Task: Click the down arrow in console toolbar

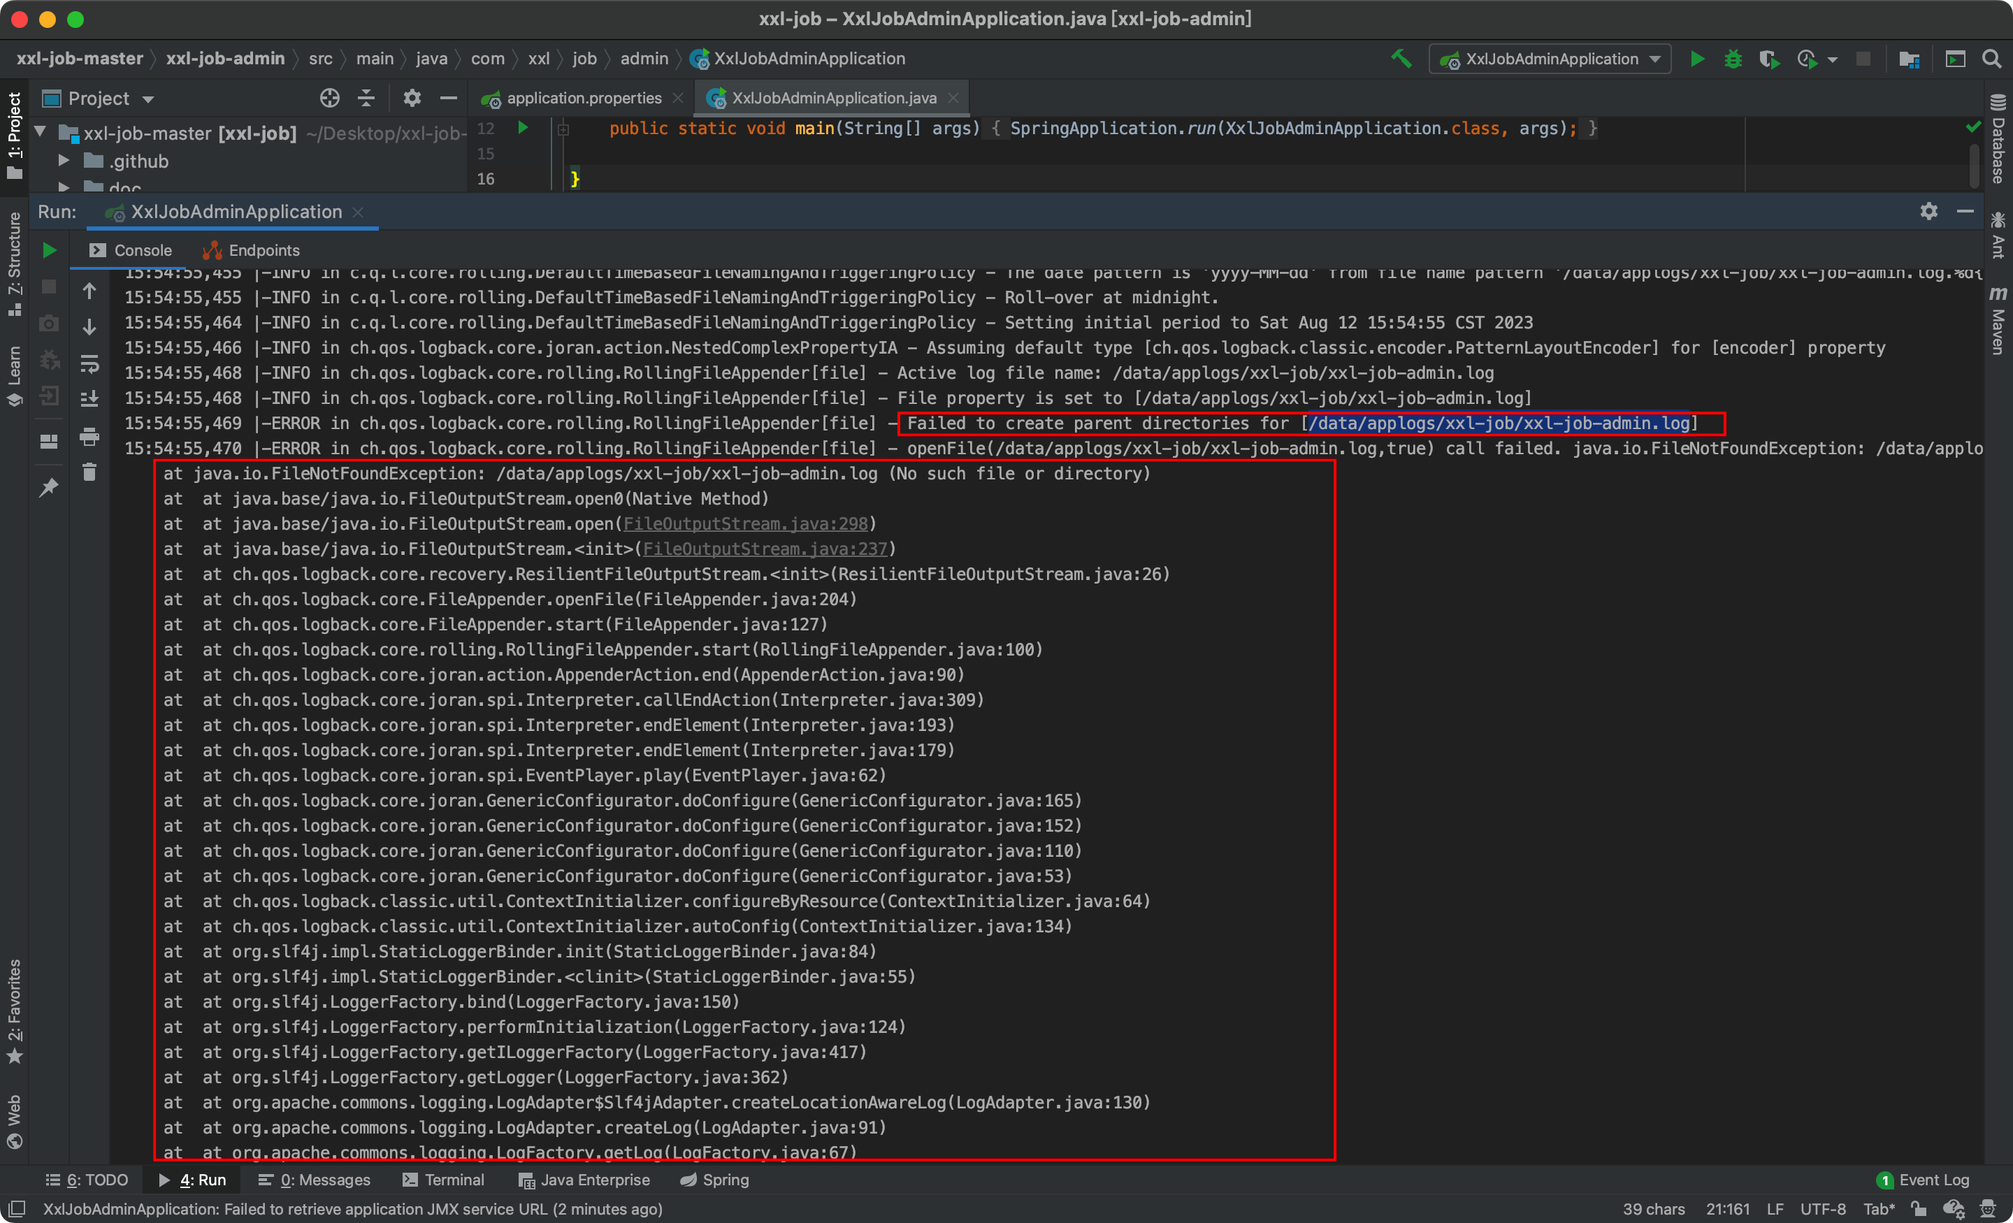Action: point(89,327)
